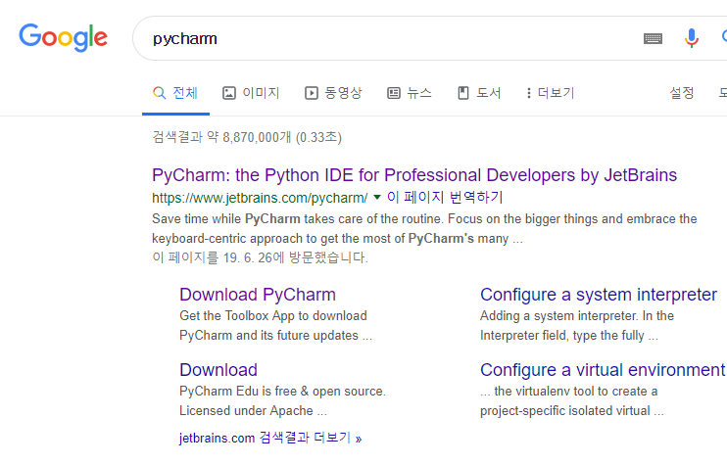
Task: Switch to the 동영상 videos tab
Action: [x=333, y=93]
